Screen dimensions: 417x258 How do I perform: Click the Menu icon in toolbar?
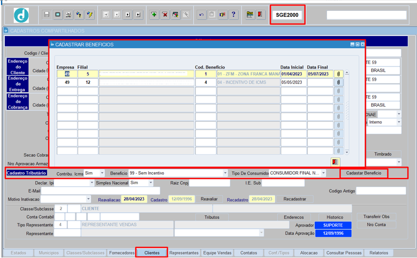pyautogui.click(x=250, y=15)
